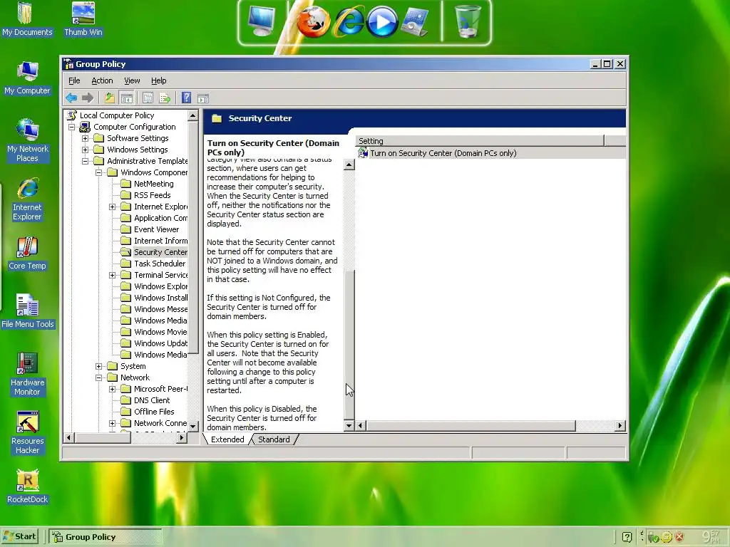Viewport: 730px width, 547px height.
Task: Open Thumb Win desktop shortcut
Action: click(83, 19)
